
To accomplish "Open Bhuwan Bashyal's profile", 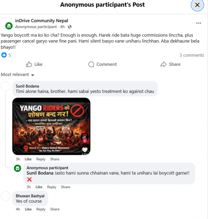I will 30,196.
